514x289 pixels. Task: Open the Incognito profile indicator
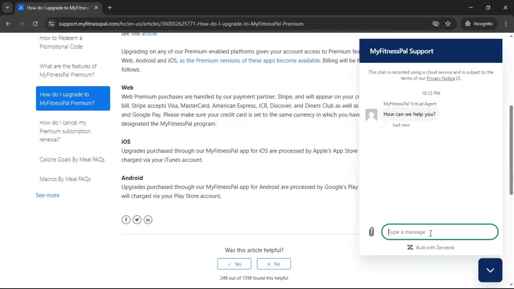point(479,24)
